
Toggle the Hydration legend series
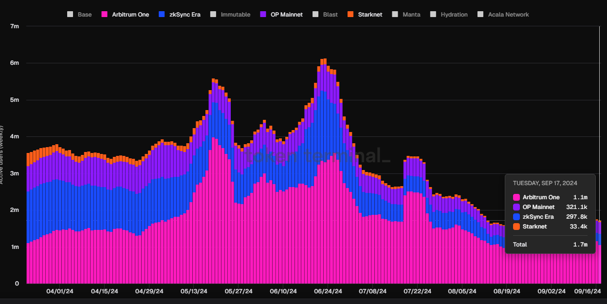(x=449, y=15)
